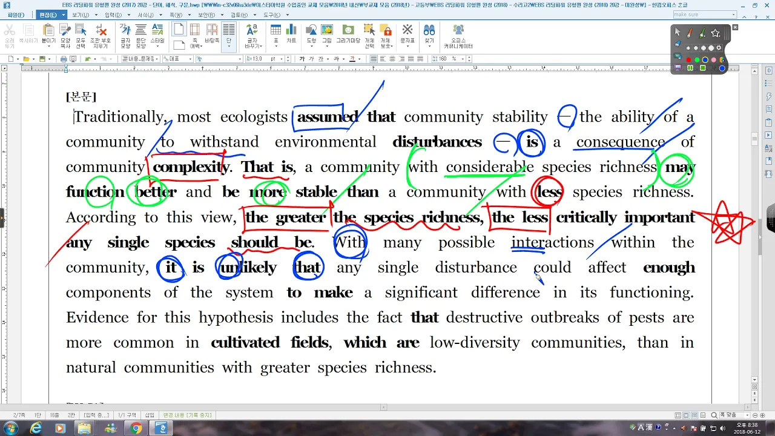Click the Save icon in quick toolbar
This screenshot has height=436, width=775.
pos(42,59)
